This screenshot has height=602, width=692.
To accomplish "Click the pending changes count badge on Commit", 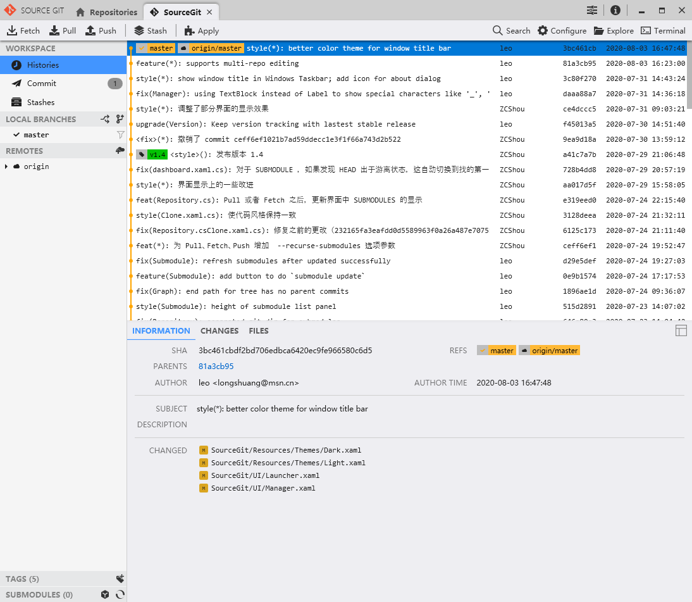I will [114, 84].
